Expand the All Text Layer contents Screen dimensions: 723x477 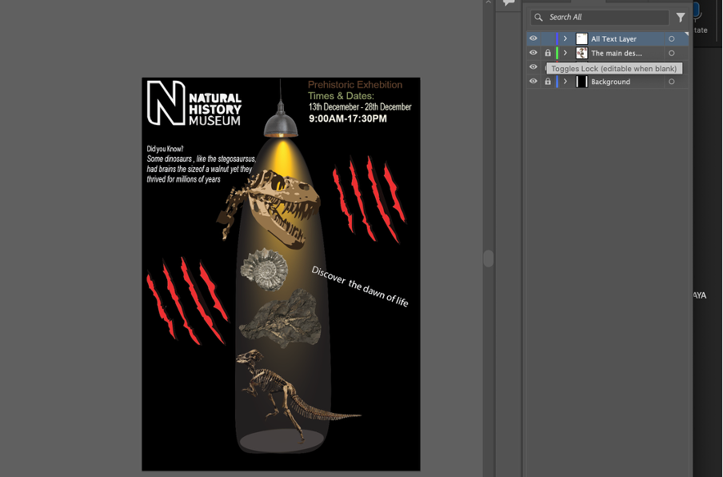point(565,38)
